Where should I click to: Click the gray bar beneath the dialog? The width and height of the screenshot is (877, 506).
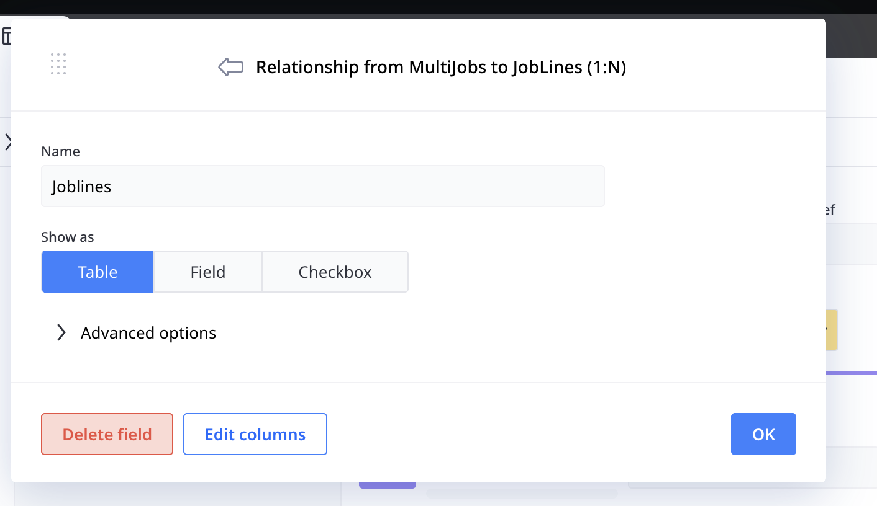click(x=522, y=494)
